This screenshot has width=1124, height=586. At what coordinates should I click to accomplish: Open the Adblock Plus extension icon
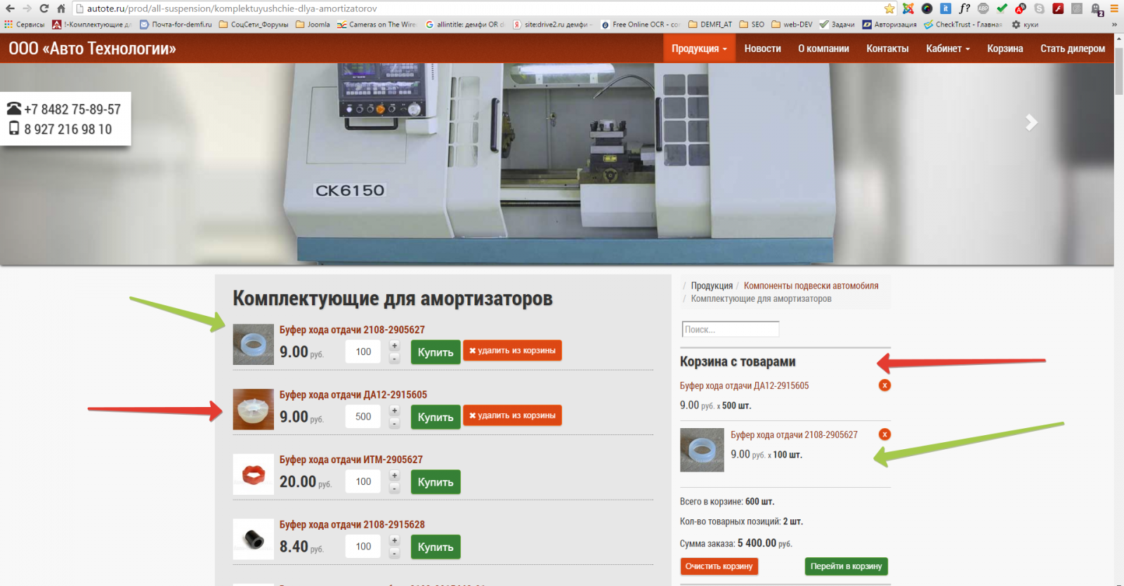[983, 8]
